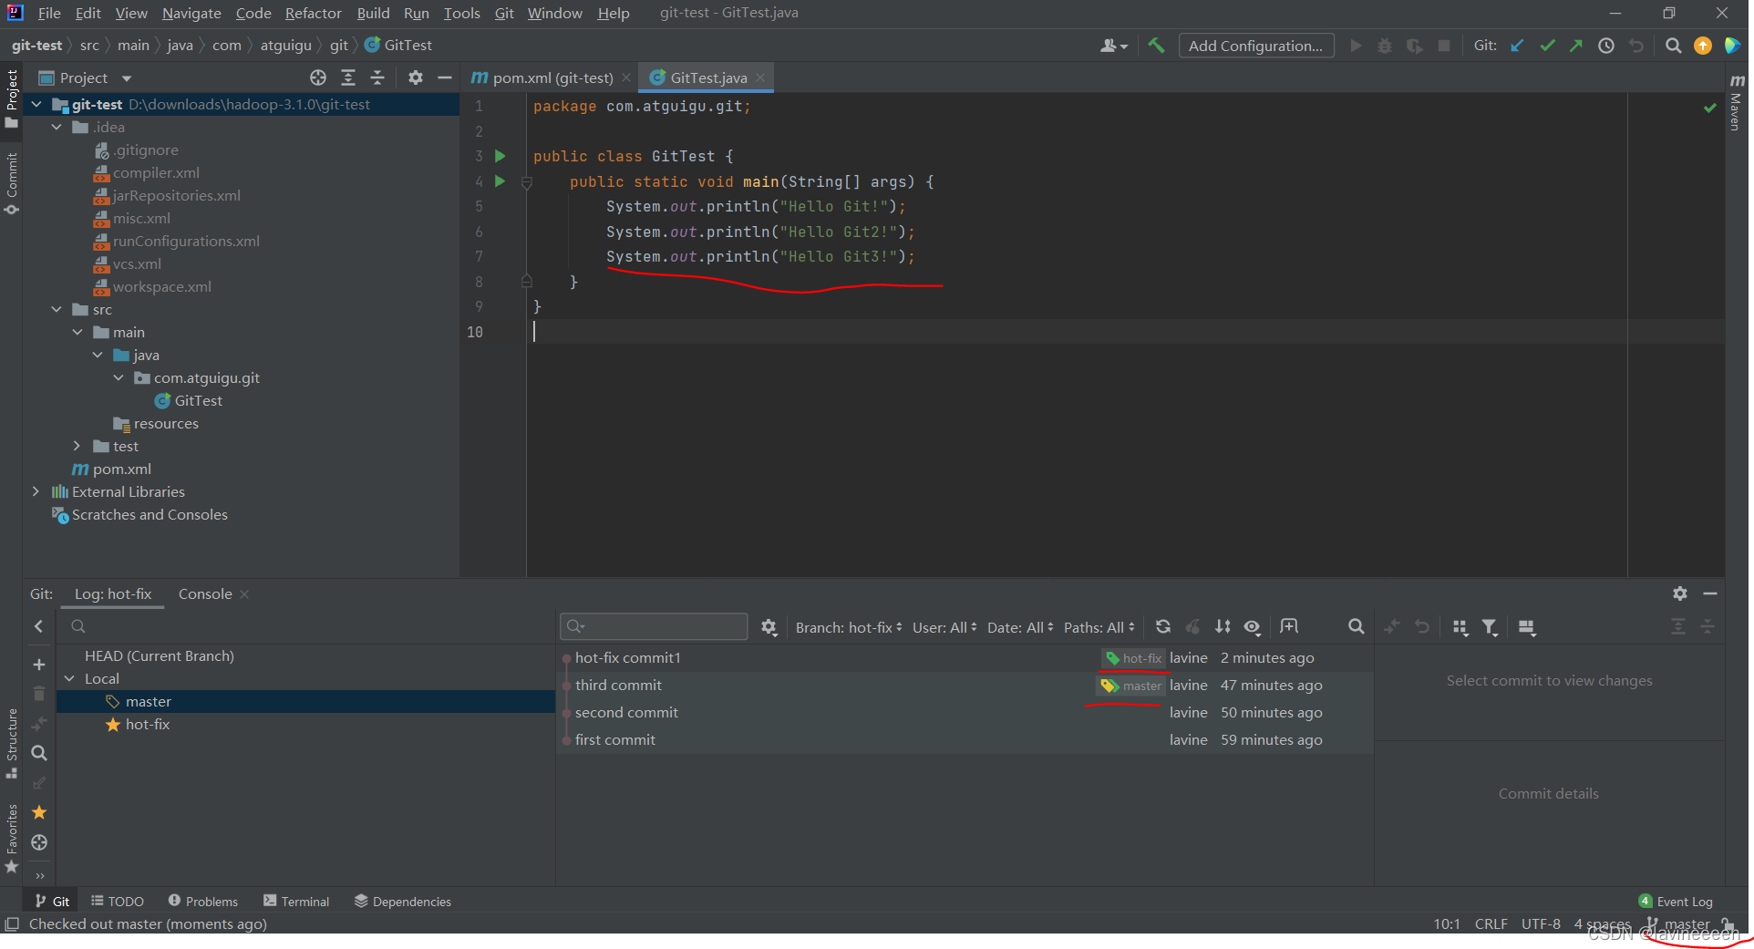Image resolution: width=1754 pixels, height=949 pixels.
Task: Toggle Commit tool window on left stripe
Action: 12,183
